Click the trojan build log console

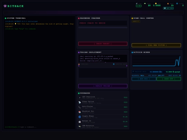[103, 58]
